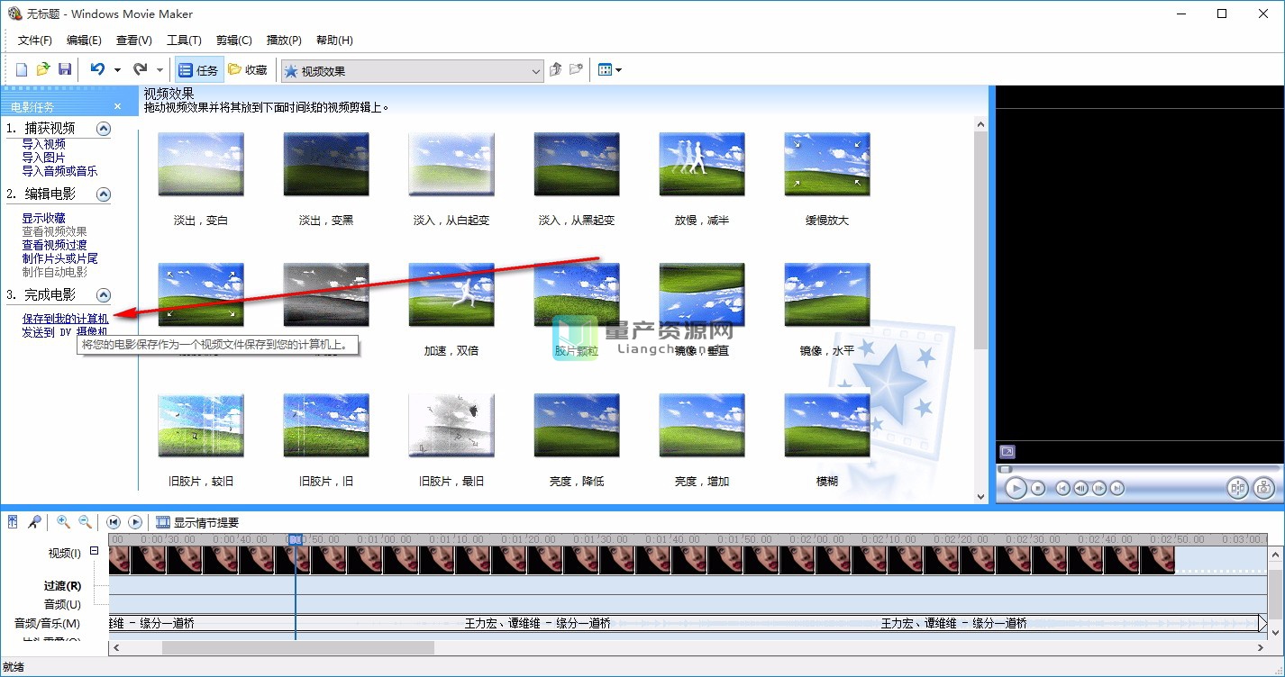
Task: Step to previous frame in monitor
Action: (x=1081, y=488)
